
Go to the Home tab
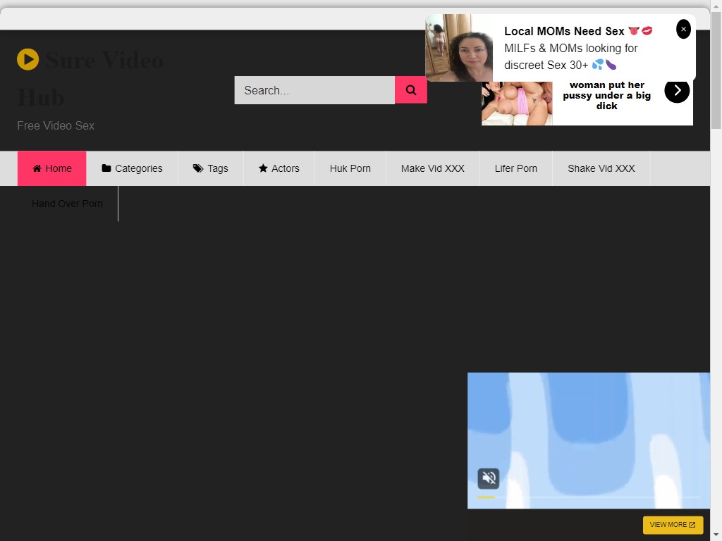click(52, 168)
